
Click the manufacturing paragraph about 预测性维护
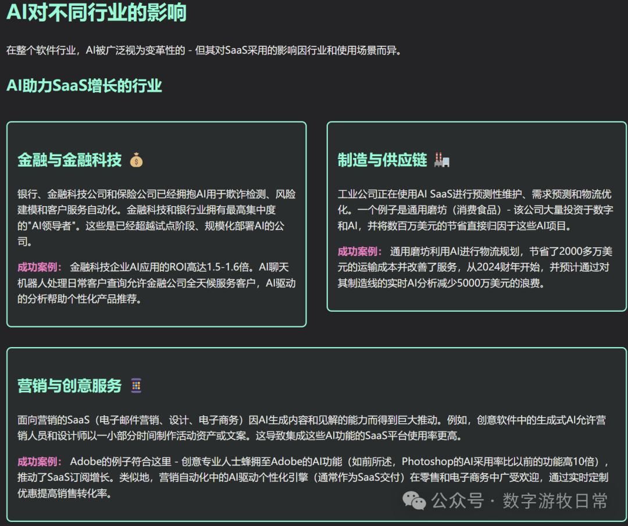pyautogui.click(x=474, y=210)
